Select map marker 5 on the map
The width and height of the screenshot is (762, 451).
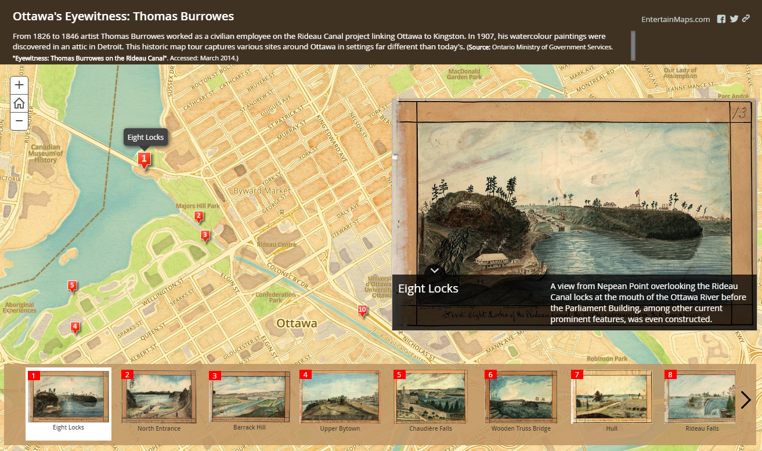pos(72,286)
